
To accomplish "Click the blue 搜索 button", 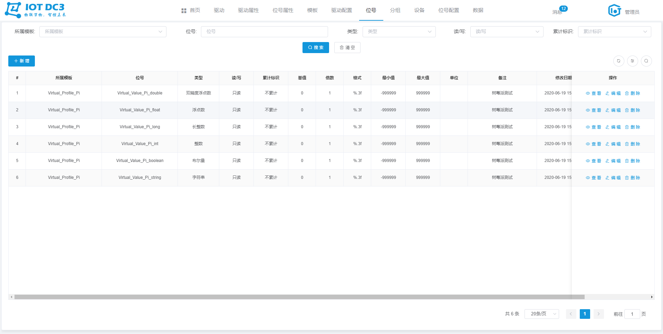I will coord(316,48).
